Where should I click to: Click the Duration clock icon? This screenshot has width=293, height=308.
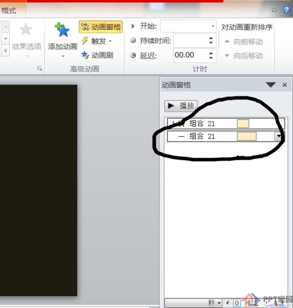(x=133, y=41)
